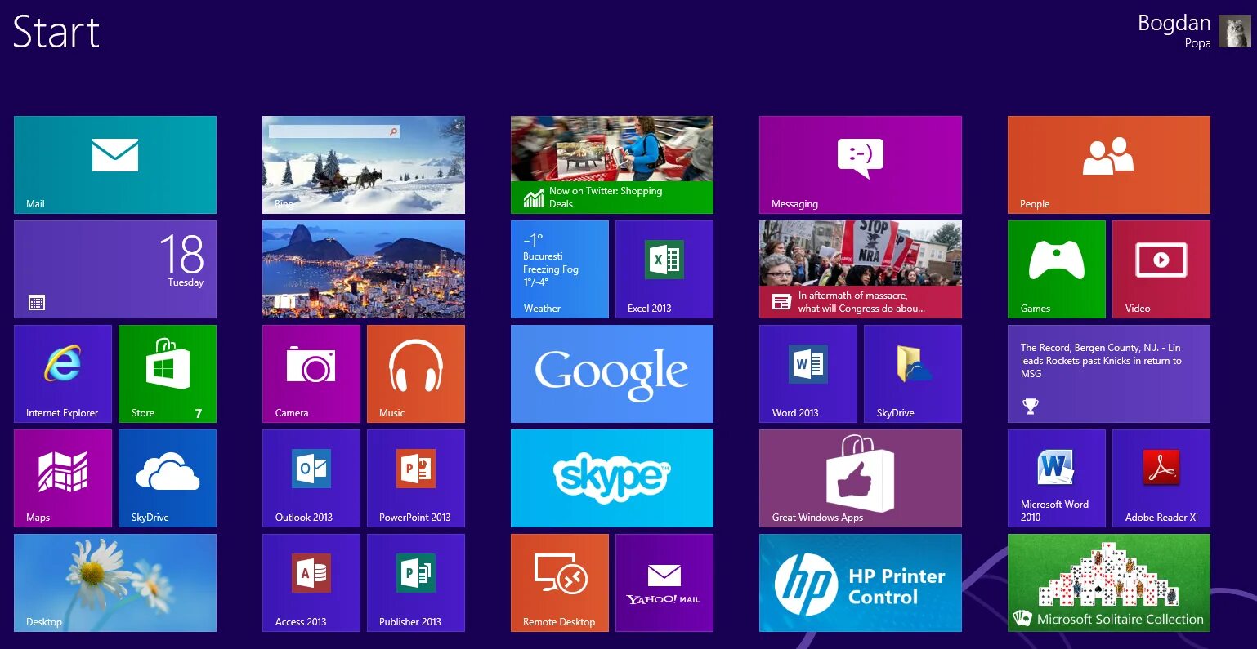
Task: Launch Adobe Reader XI
Action: (x=1161, y=478)
